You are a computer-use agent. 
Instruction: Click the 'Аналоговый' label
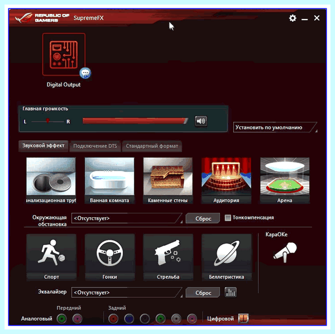(36, 319)
